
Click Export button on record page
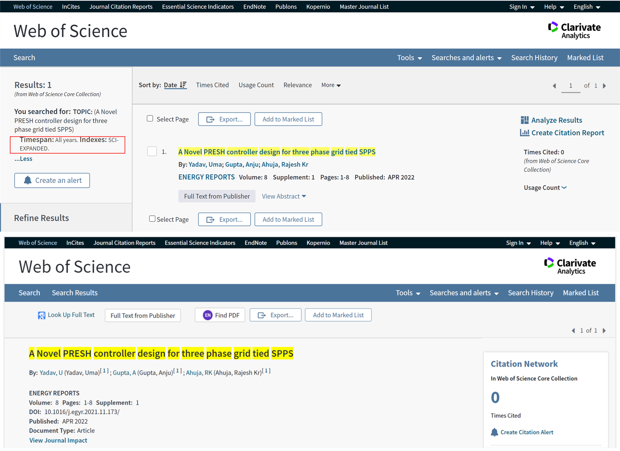point(275,315)
